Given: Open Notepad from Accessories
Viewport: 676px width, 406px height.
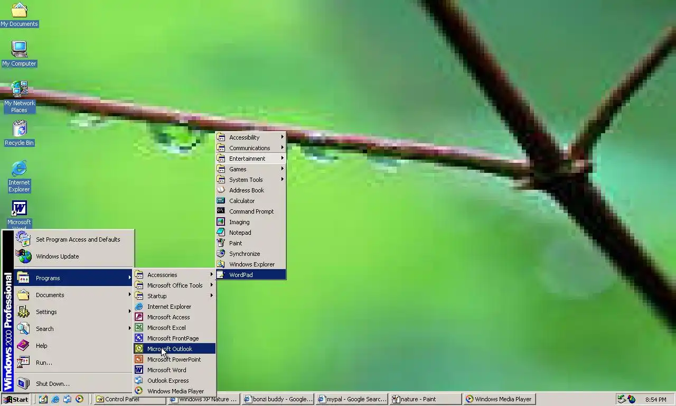Looking at the screenshot, I should (x=251, y=233).
